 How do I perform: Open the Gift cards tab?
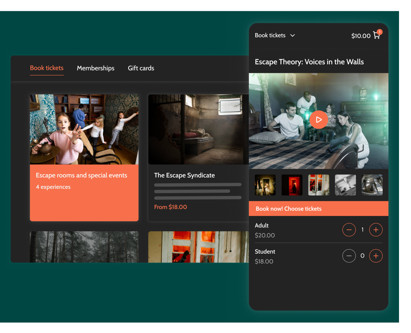click(141, 68)
